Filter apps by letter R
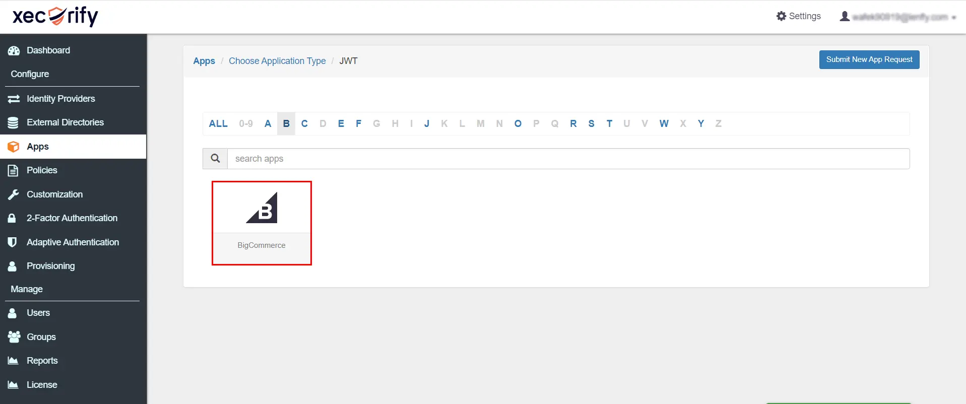The image size is (966, 404). (573, 123)
